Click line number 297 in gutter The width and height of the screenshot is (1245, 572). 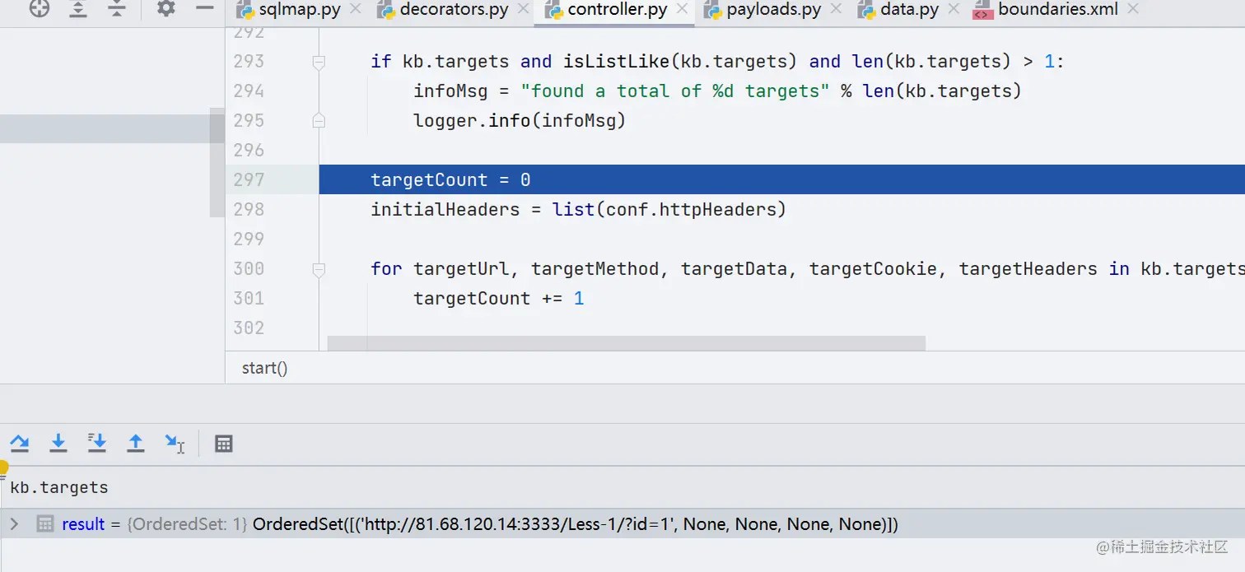click(249, 179)
